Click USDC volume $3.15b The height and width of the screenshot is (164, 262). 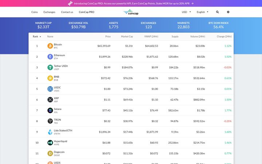point(201,89)
